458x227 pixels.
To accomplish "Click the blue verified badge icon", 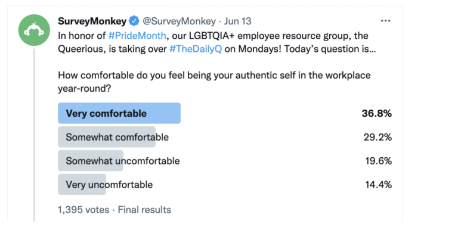I will pos(134,21).
